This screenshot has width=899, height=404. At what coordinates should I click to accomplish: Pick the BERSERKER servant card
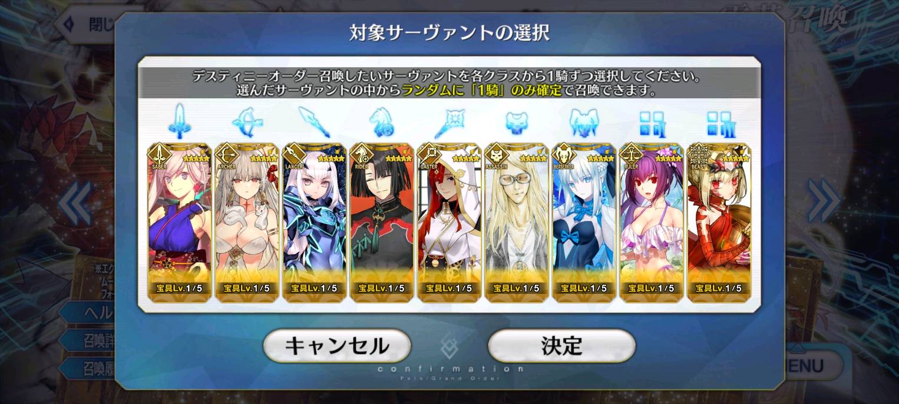584,223
